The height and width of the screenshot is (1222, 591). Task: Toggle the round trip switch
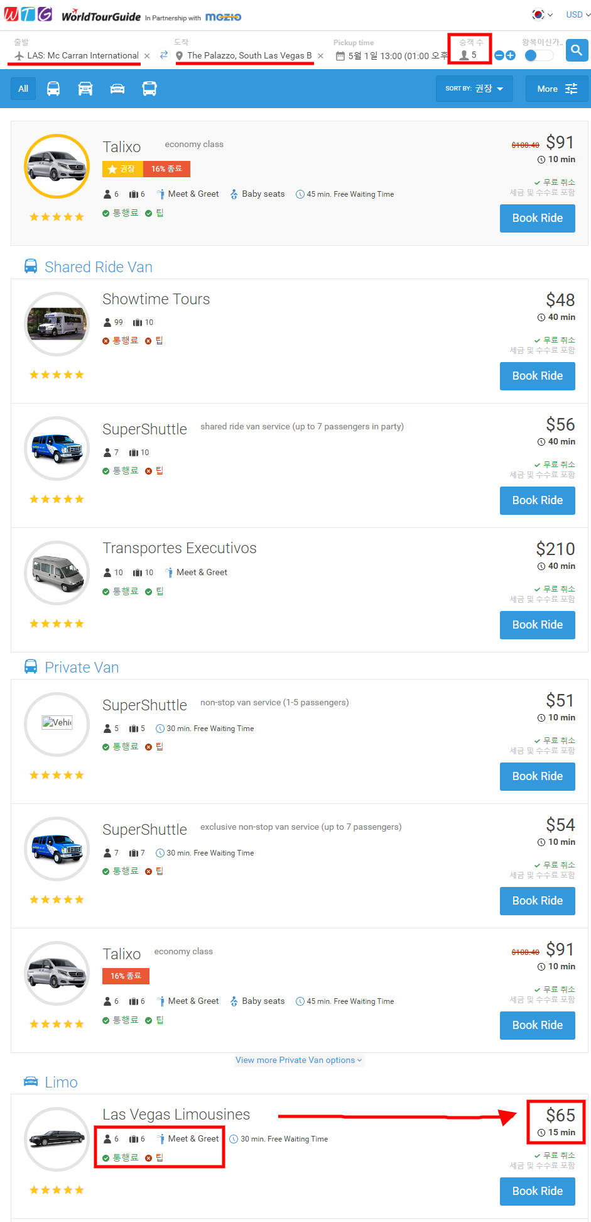(539, 55)
